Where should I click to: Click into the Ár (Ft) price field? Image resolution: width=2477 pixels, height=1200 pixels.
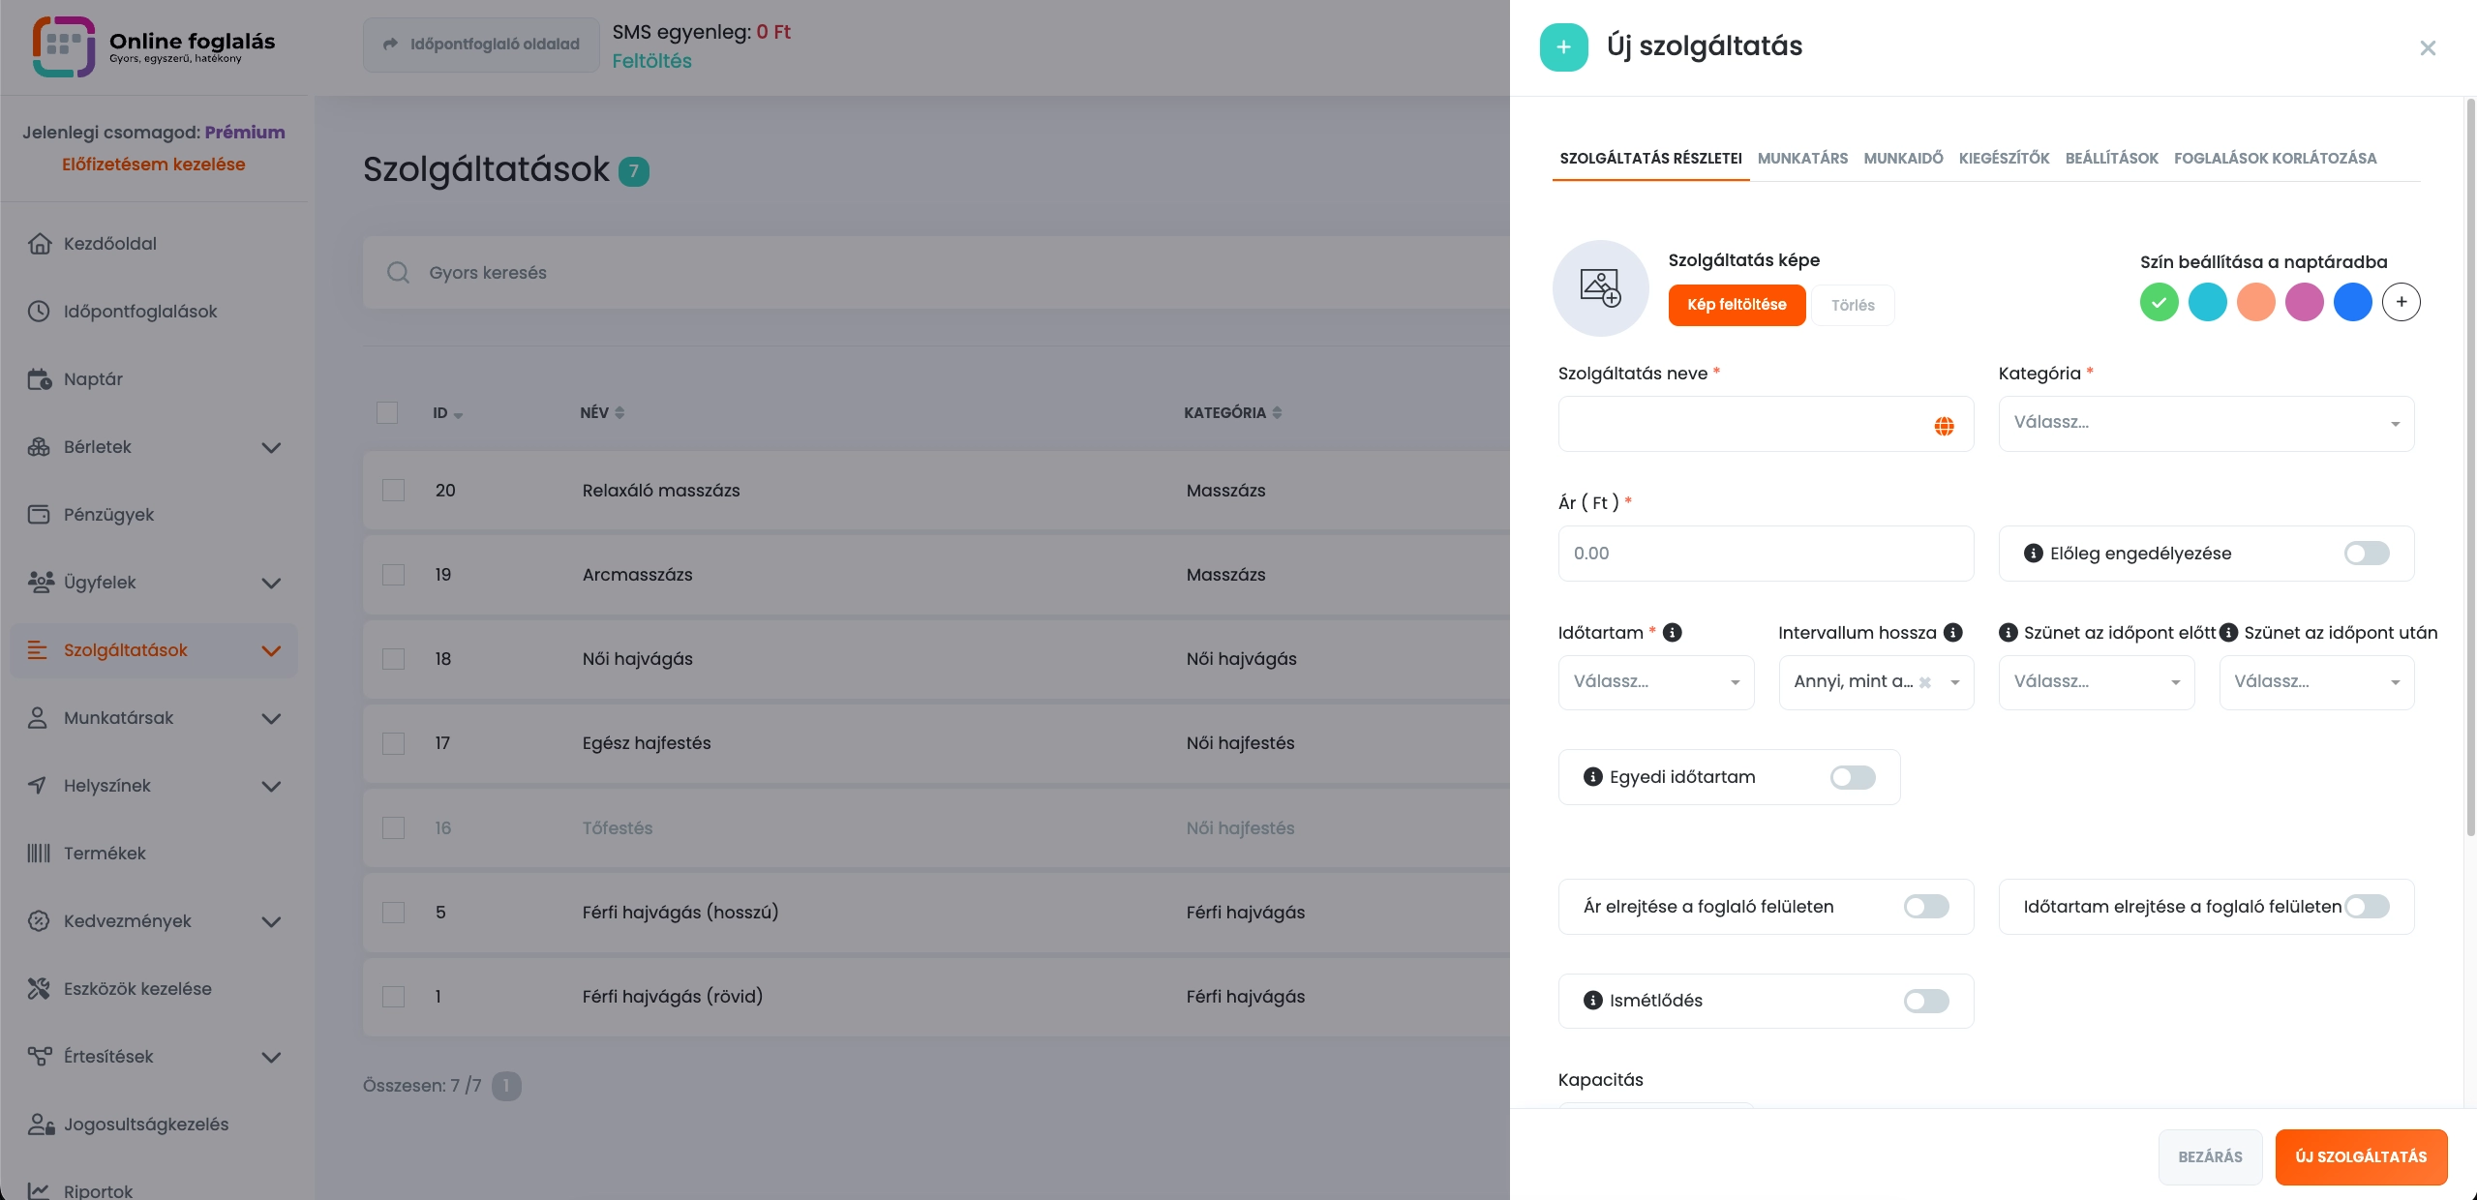[1765, 554]
